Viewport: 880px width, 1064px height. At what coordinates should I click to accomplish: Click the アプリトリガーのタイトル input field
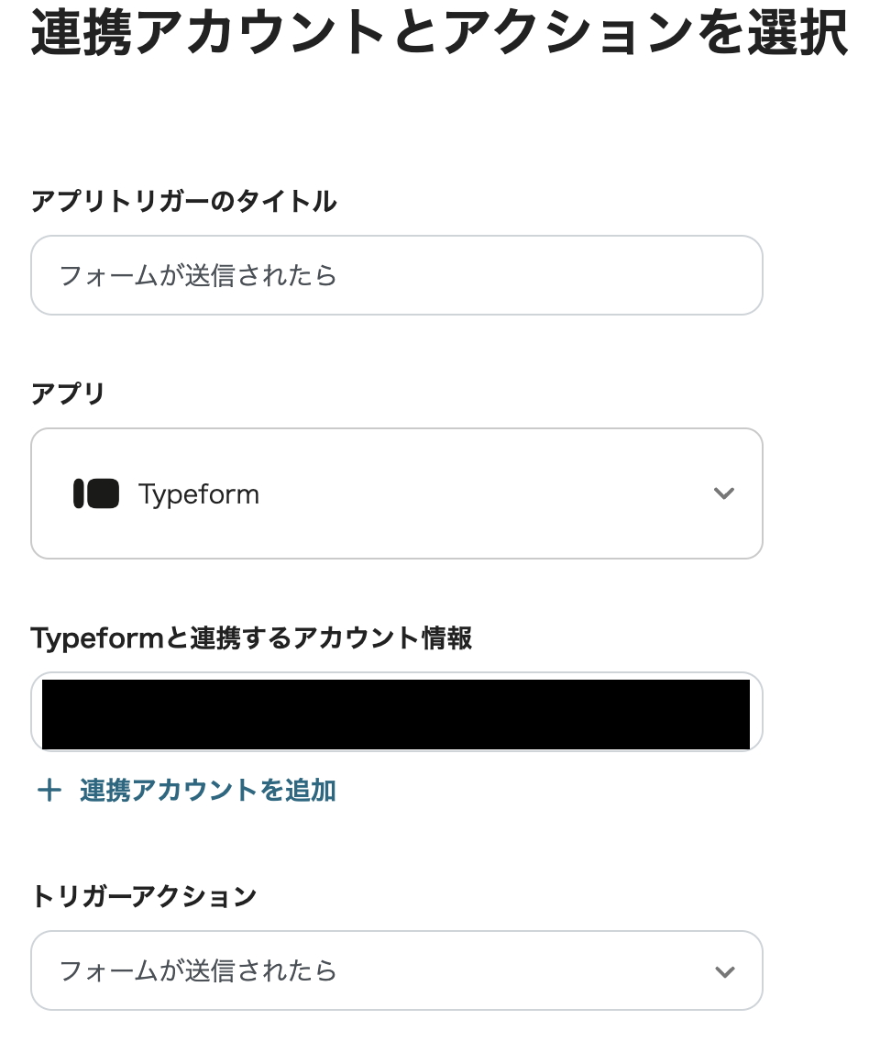(x=396, y=275)
